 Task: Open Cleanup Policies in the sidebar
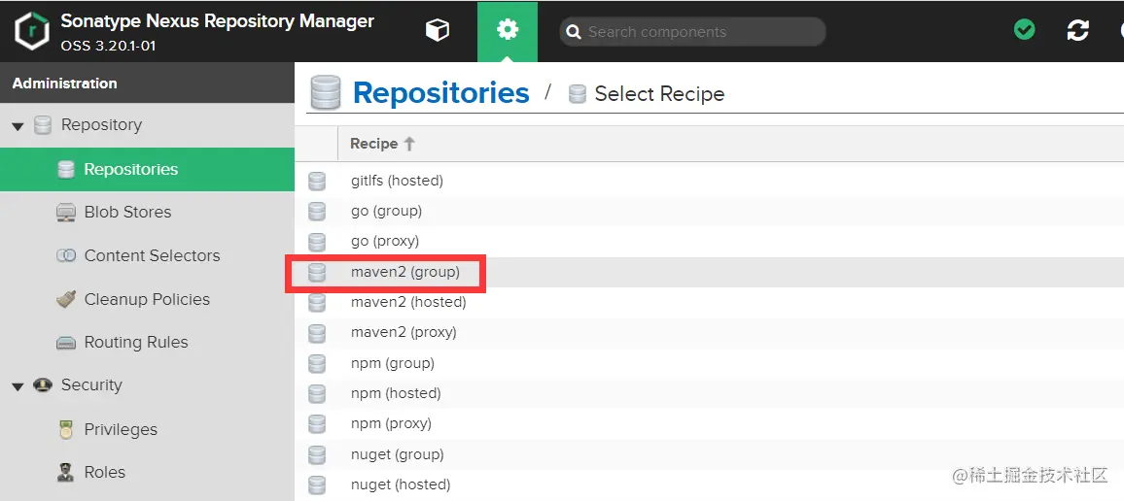click(147, 299)
